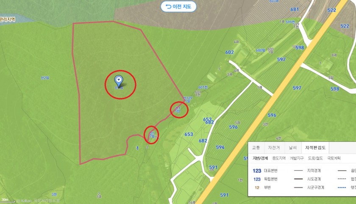Click the 독립본번 123 legend symbol
The image size is (356, 204).
[x=257, y=179]
